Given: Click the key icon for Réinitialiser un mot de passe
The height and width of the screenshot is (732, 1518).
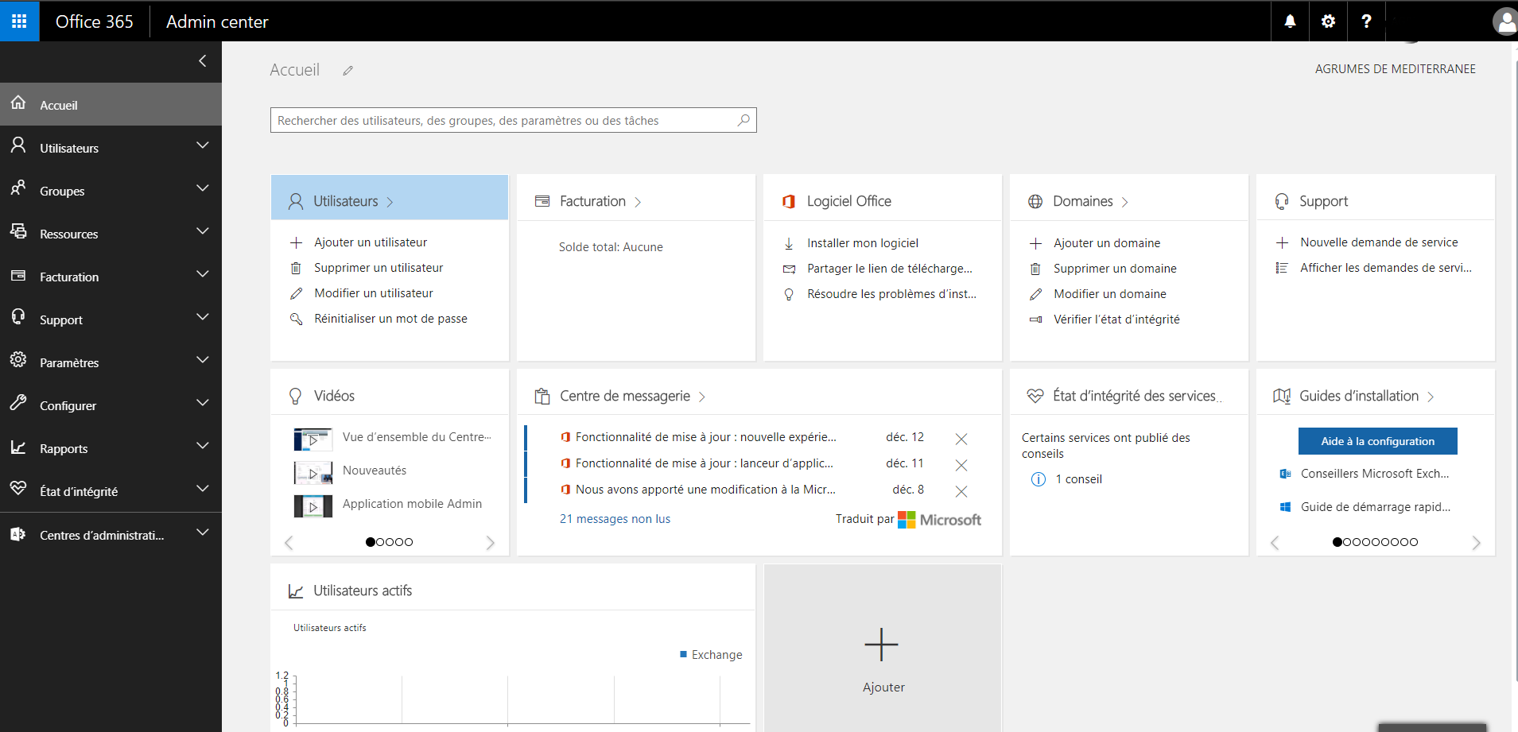Looking at the screenshot, I should coord(296,319).
